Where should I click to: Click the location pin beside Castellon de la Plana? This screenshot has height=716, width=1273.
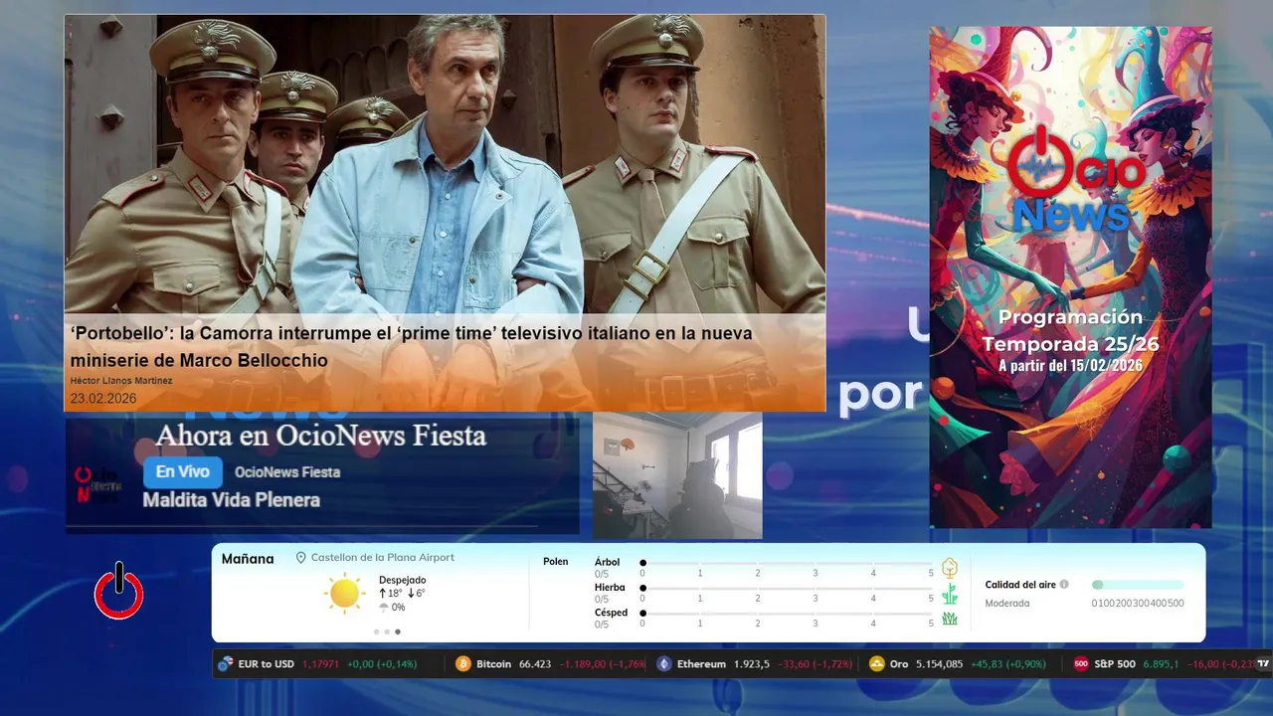pyautogui.click(x=301, y=558)
